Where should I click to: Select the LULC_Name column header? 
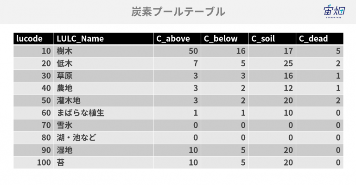(103, 38)
